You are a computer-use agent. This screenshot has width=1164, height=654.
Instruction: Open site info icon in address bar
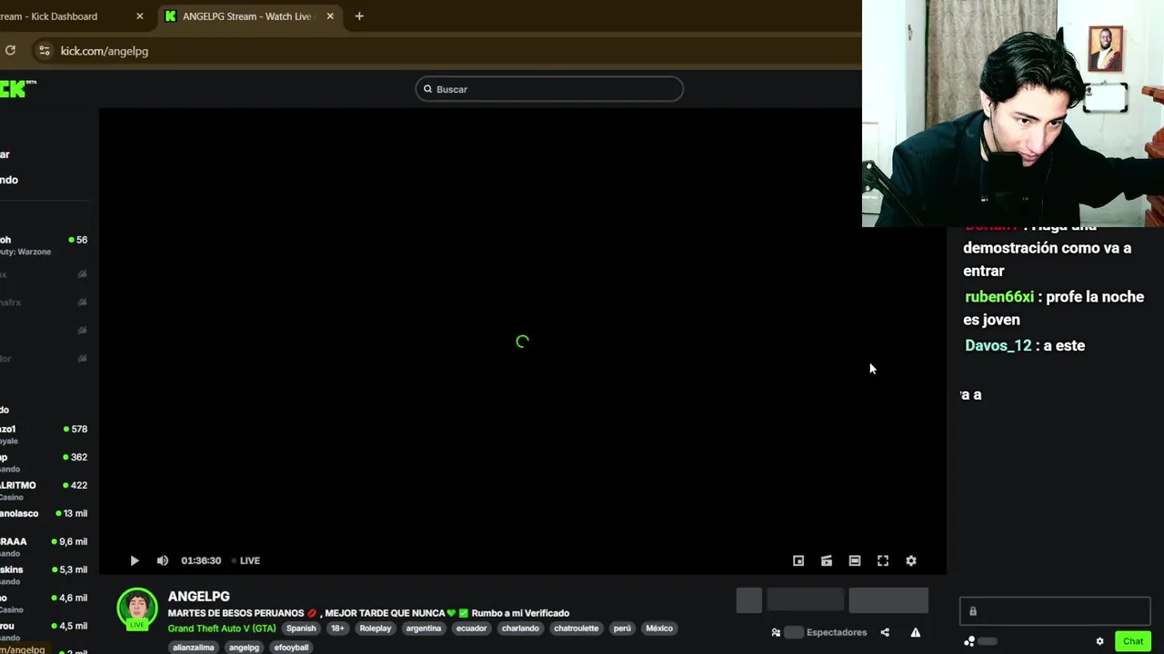click(44, 51)
